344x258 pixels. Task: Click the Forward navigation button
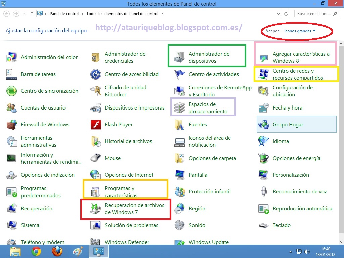pos(16,14)
